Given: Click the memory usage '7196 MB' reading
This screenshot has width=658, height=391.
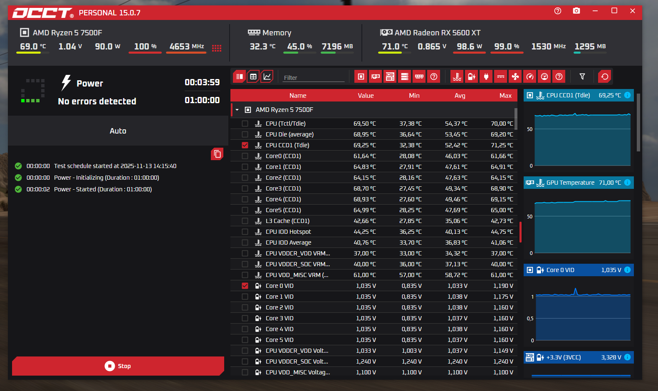Looking at the screenshot, I should coord(337,47).
